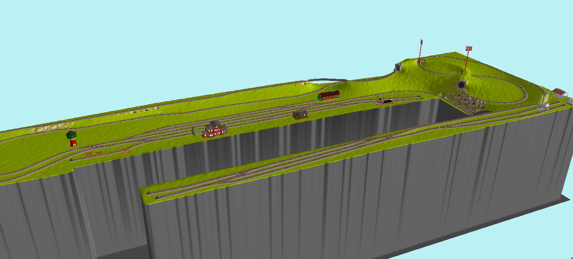Screen dimensions: 573x259
Task: Click the tunnel portal below the 20 marker
Action: tap(461, 85)
